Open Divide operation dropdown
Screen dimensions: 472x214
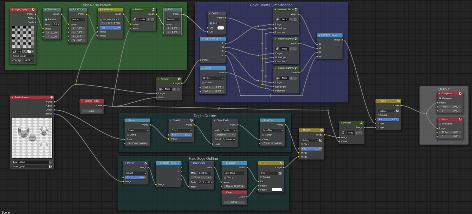pos(213,78)
